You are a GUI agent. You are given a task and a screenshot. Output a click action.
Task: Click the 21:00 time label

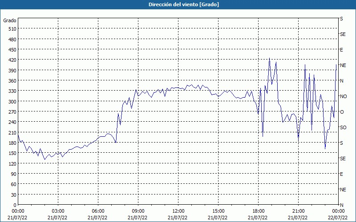coord(298,211)
